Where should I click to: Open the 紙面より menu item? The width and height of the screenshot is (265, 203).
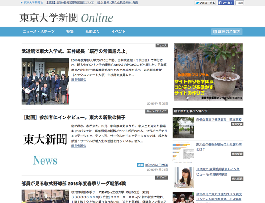[92, 31]
